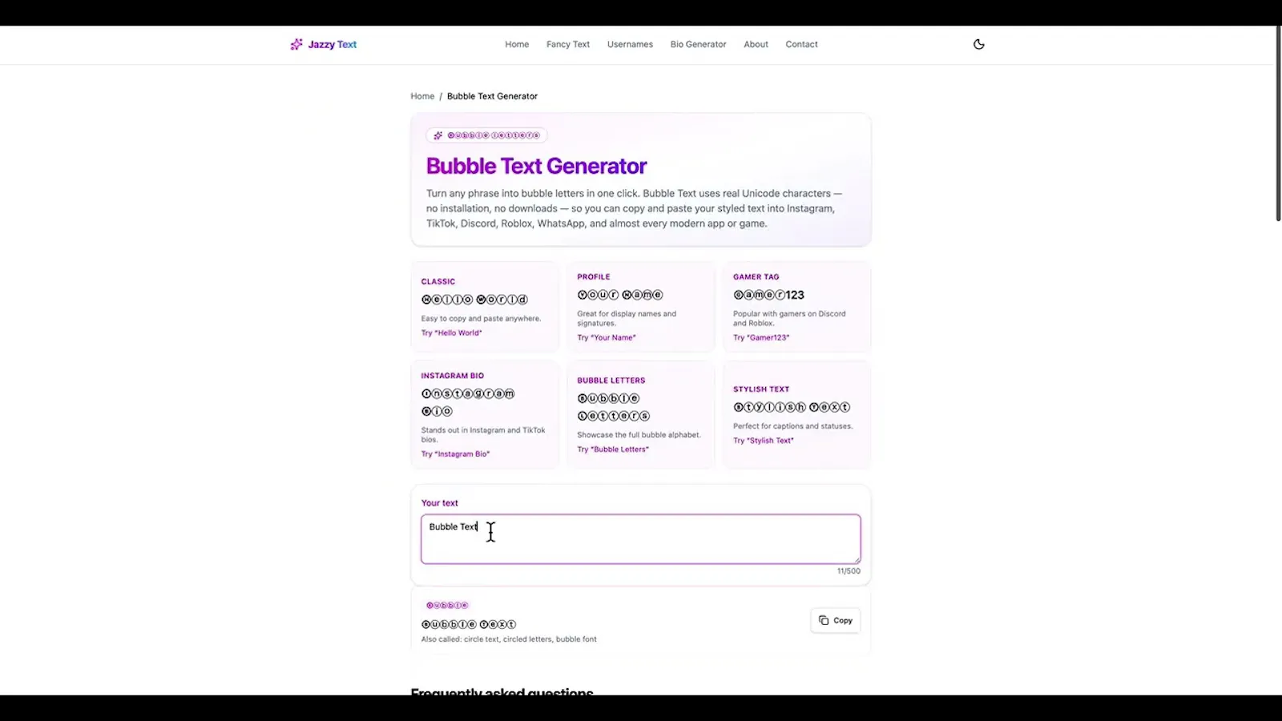
Task: Select the Profile example card
Action: pos(640,307)
